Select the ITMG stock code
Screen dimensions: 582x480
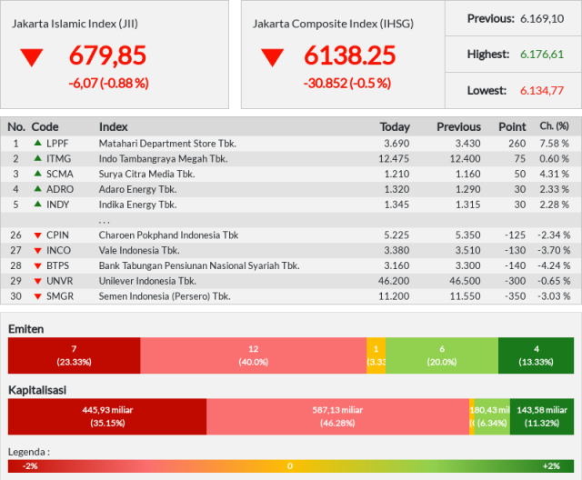click(x=58, y=159)
